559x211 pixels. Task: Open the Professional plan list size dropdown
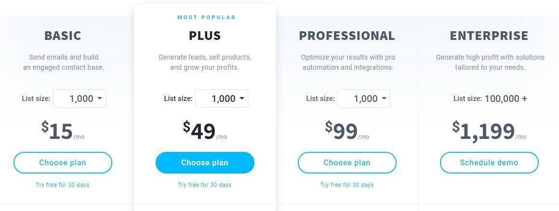(x=364, y=99)
